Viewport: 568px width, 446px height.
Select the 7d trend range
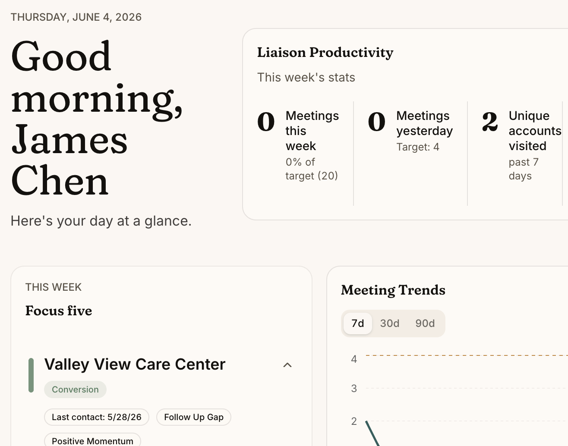[358, 324]
